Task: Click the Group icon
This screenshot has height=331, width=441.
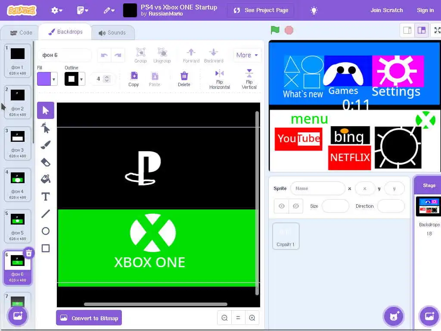Action: [140, 55]
